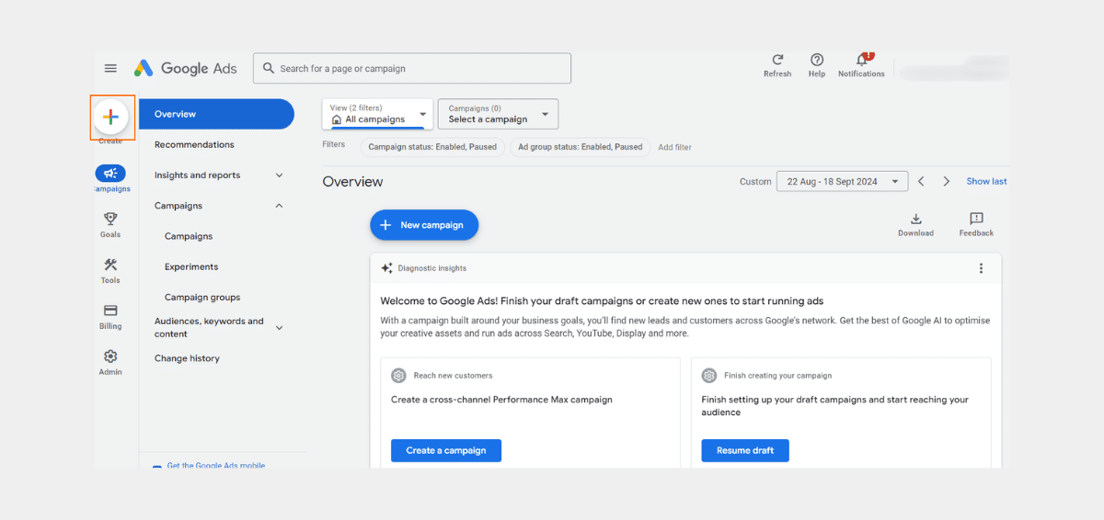This screenshot has height=520, width=1104.
Task: Open the View All campaigns dropdown
Action: tap(377, 114)
